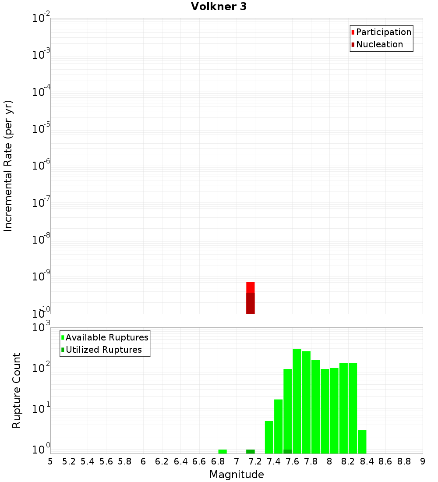Click the x-axis tick label '9'
438x482 pixels.
423,462
